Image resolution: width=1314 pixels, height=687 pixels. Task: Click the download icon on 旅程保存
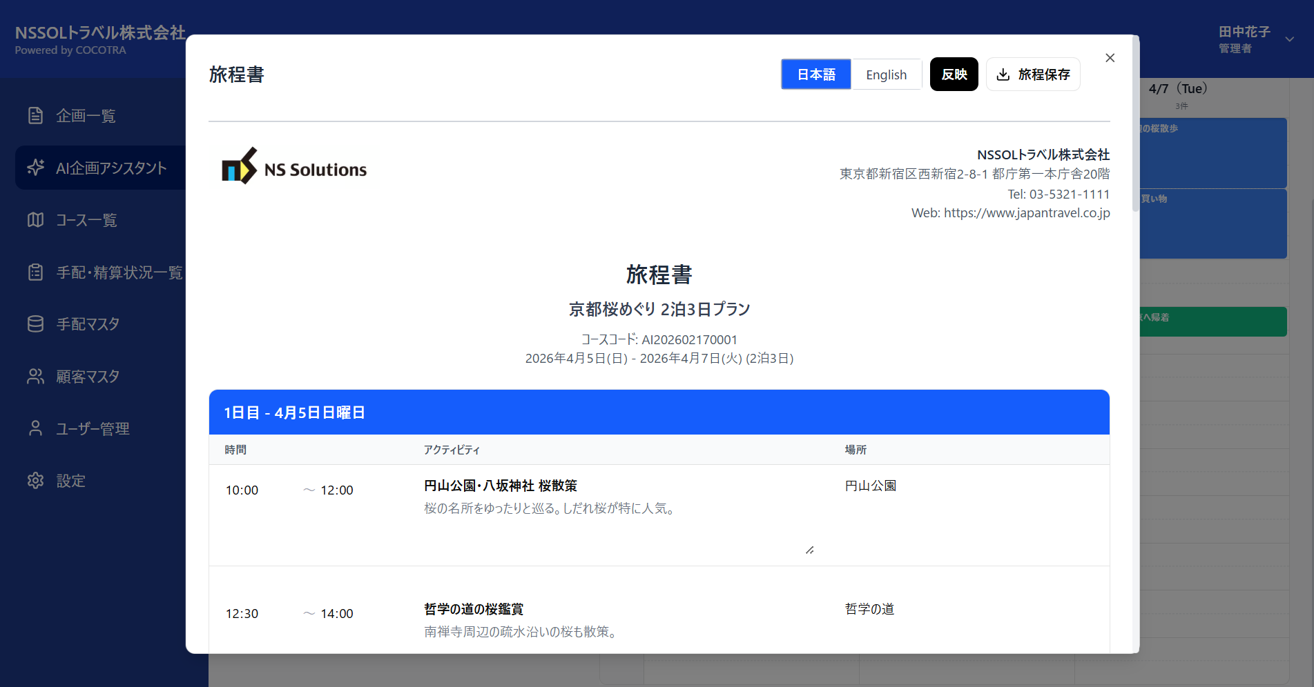1003,74
